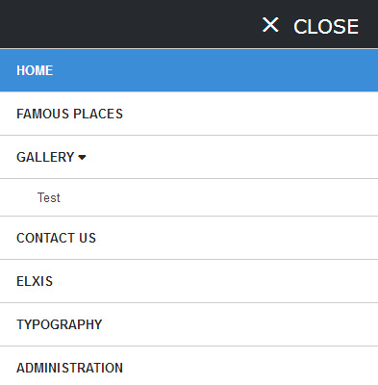Click the CONTACT US link text
Image resolution: width=378 pixels, height=385 pixels.
click(x=56, y=238)
